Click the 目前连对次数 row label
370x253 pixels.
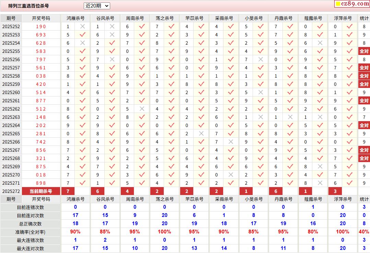pyautogui.click(x=31, y=216)
